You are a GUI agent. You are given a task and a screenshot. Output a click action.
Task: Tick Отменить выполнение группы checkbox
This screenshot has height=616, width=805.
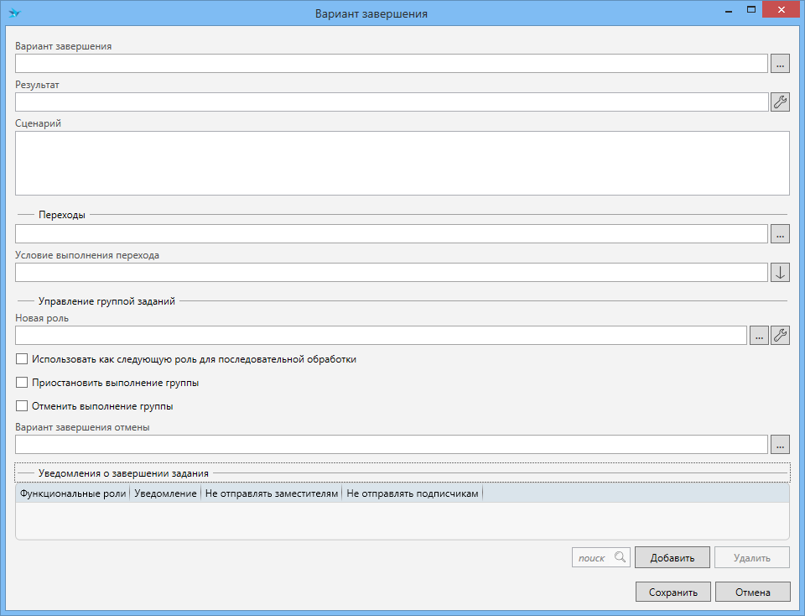coord(22,406)
